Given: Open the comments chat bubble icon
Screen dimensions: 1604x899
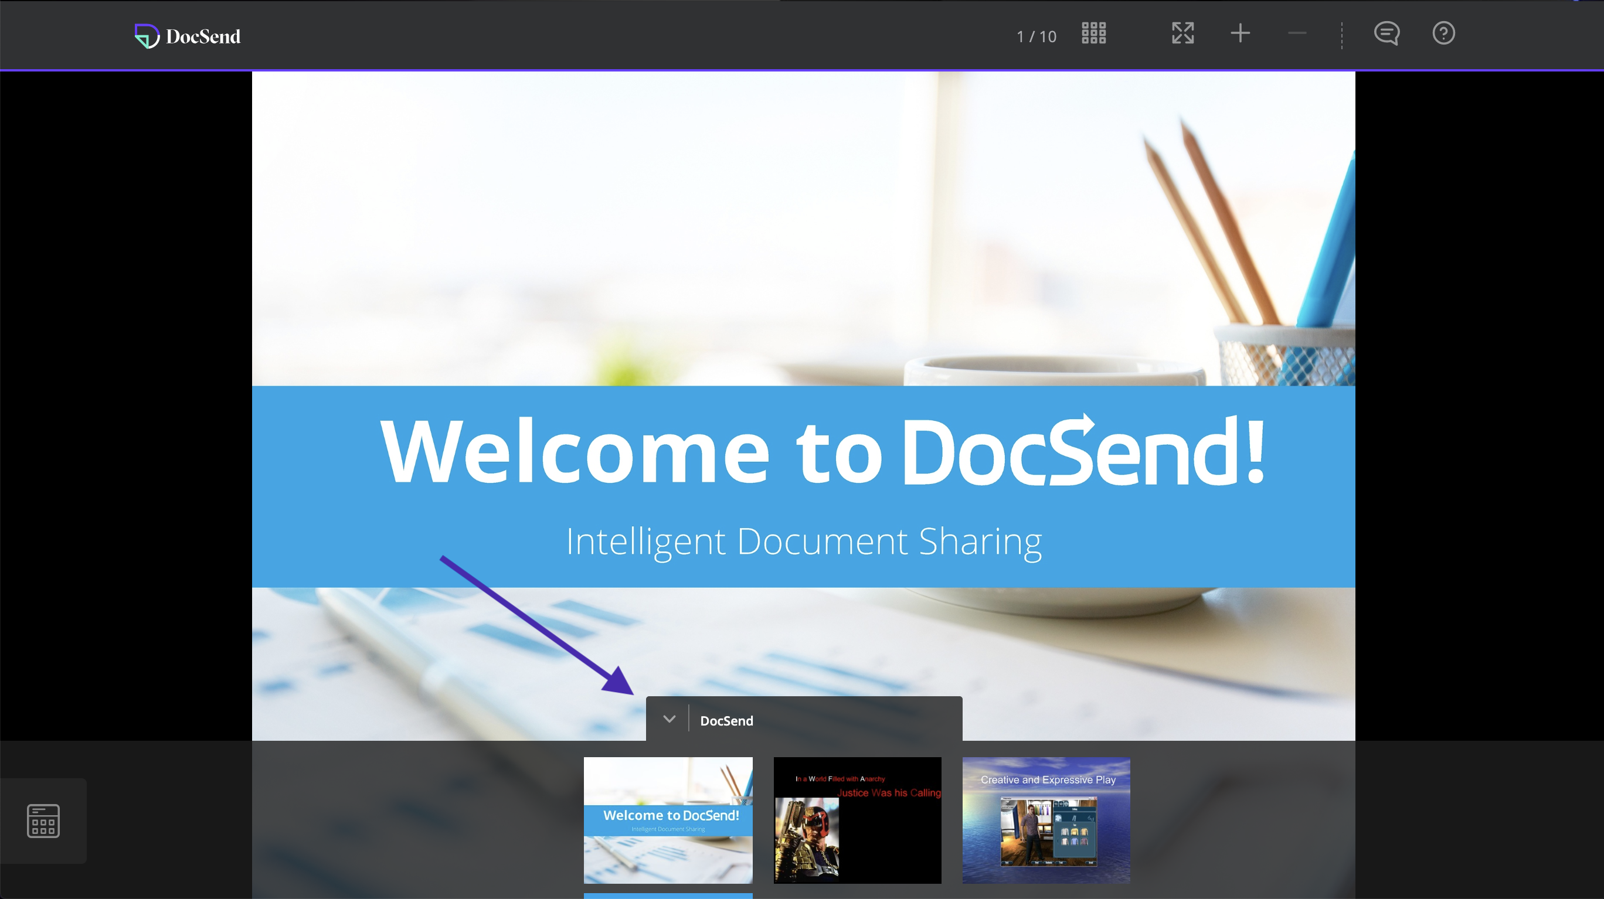Looking at the screenshot, I should tap(1386, 33).
